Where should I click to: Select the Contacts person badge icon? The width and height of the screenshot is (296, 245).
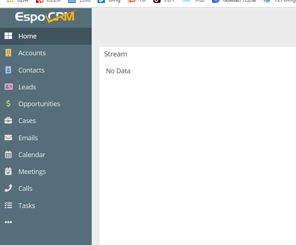tap(8, 70)
